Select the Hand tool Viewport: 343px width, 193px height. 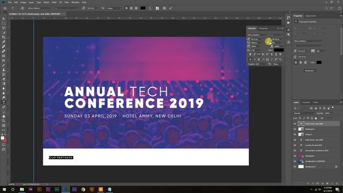(x=4, y=116)
